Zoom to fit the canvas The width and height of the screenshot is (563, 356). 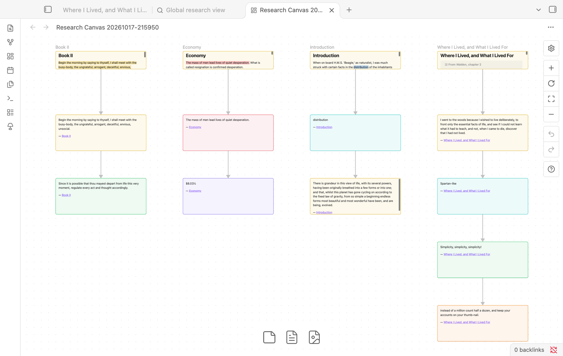pos(551,99)
